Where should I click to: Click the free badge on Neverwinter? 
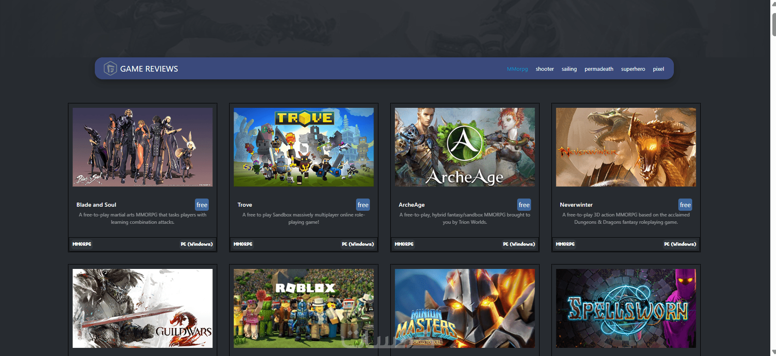pyautogui.click(x=685, y=205)
